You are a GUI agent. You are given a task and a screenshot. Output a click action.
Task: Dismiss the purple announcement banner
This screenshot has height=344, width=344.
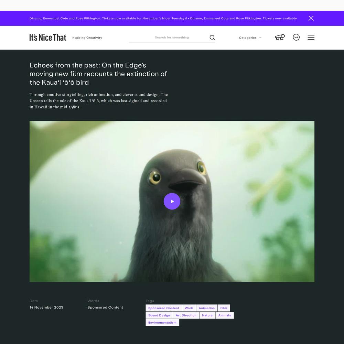tap(311, 18)
